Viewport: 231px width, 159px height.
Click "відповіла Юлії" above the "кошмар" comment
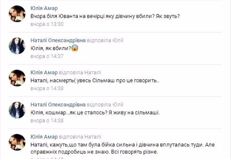pyautogui.click(x=105, y=105)
